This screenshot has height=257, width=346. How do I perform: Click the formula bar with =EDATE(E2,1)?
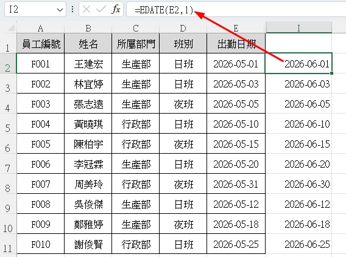point(236,10)
